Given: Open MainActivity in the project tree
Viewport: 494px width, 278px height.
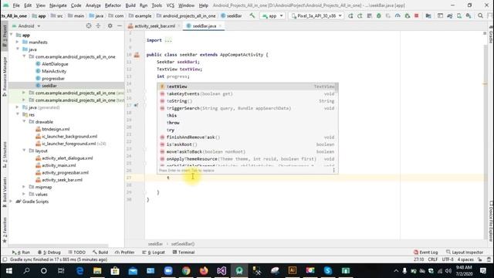Looking at the screenshot, I should (54, 71).
